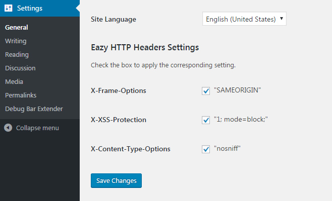Click the Collapse menu text link

37,128
